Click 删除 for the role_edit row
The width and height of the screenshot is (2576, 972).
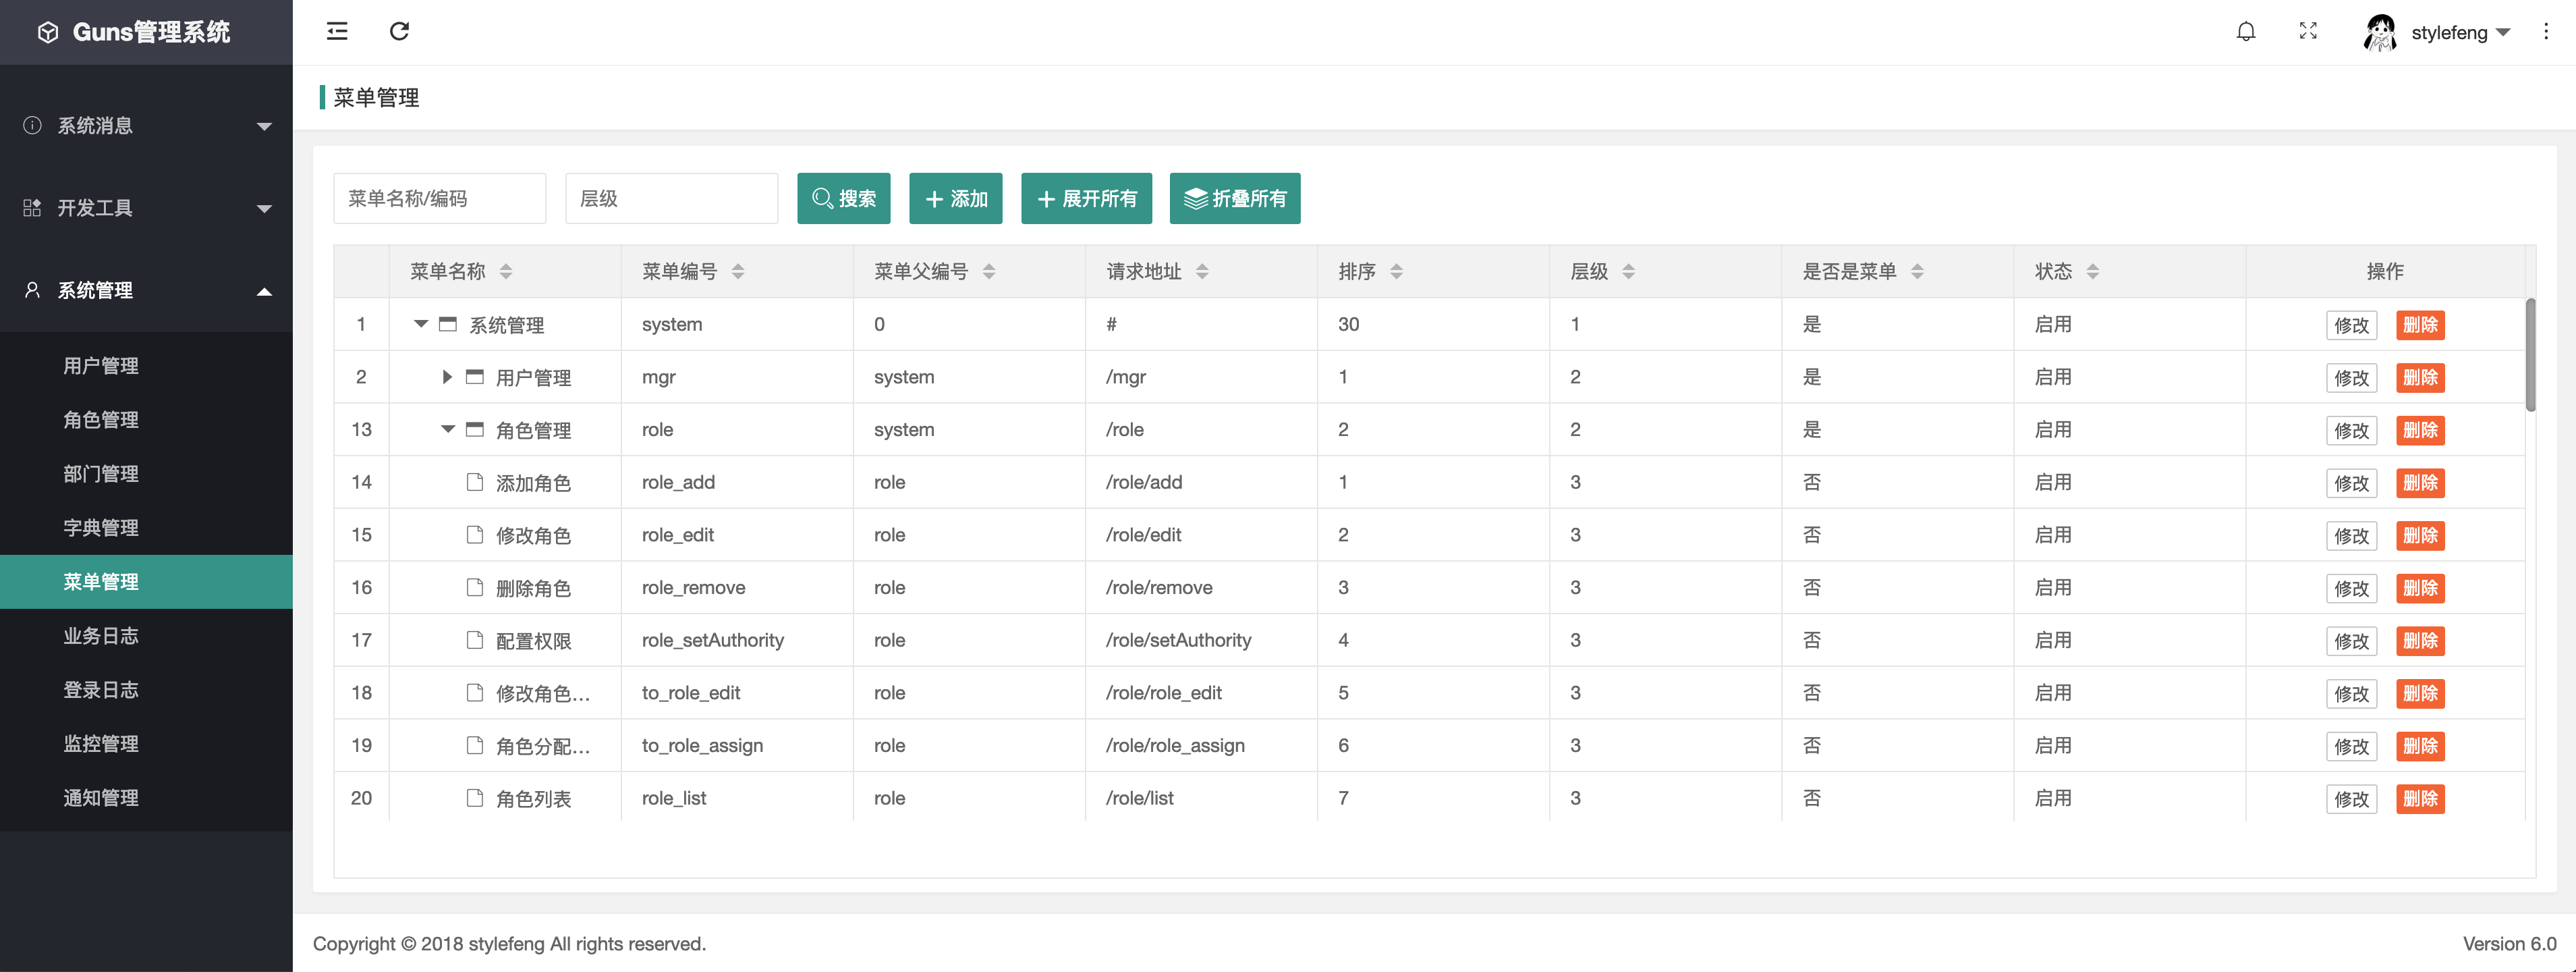(x=2420, y=536)
